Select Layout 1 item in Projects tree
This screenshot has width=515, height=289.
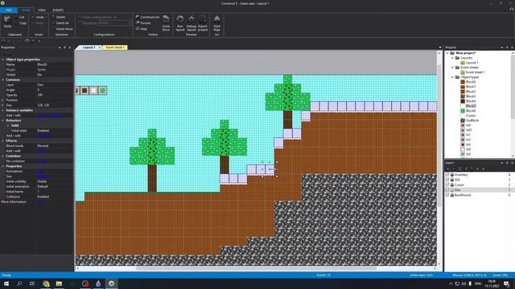(469, 63)
